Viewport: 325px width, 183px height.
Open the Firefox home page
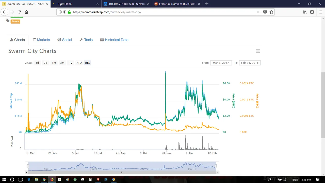[x=26, y=12]
